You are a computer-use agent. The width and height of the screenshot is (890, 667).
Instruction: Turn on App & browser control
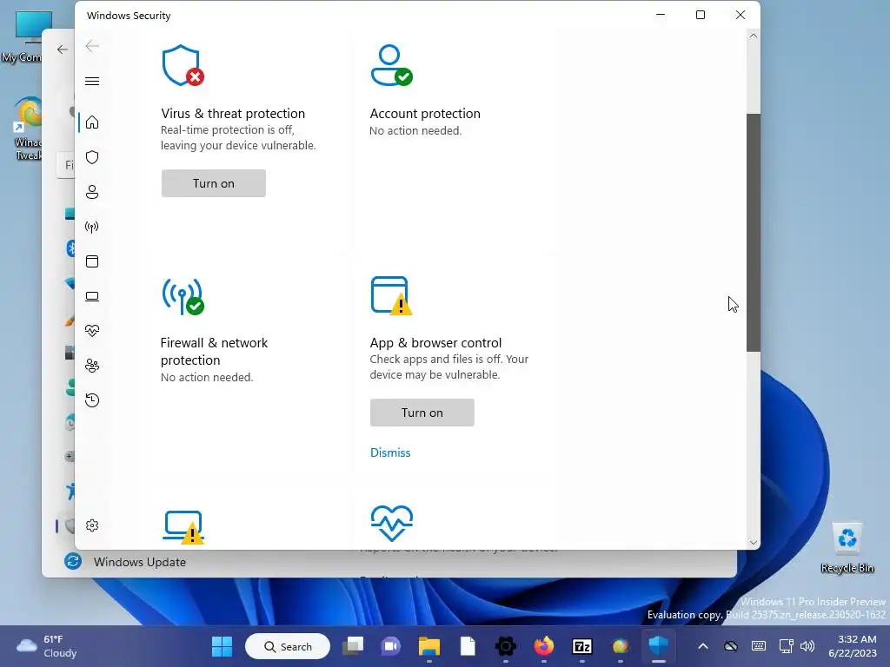422,413
